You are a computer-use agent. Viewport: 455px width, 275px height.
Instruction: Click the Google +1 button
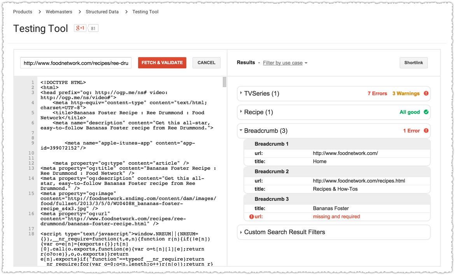pyautogui.click(x=80, y=28)
